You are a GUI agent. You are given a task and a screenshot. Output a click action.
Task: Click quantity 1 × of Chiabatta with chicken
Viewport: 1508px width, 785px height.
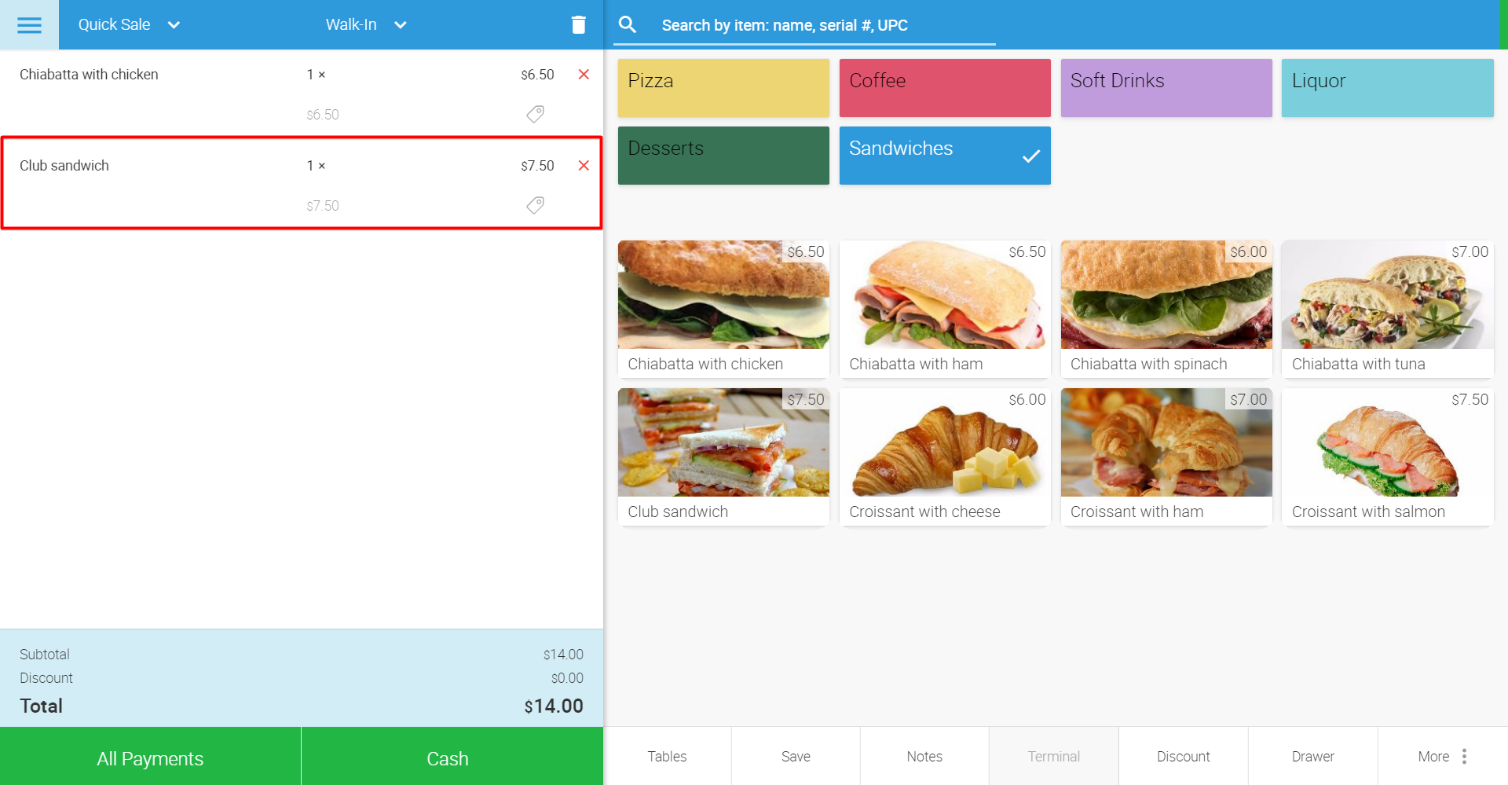[x=316, y=75]
